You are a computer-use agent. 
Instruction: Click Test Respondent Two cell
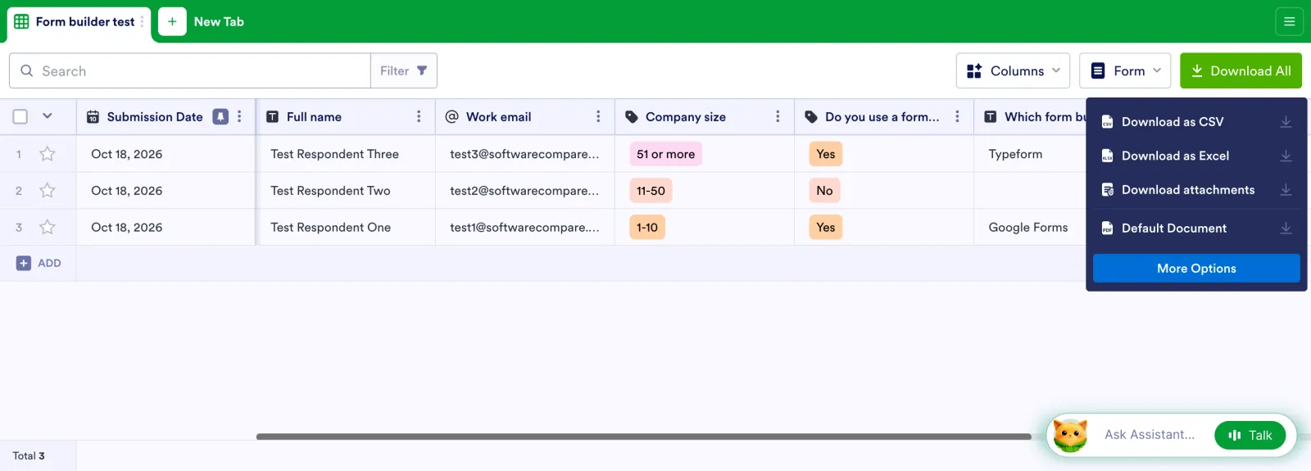345,191
